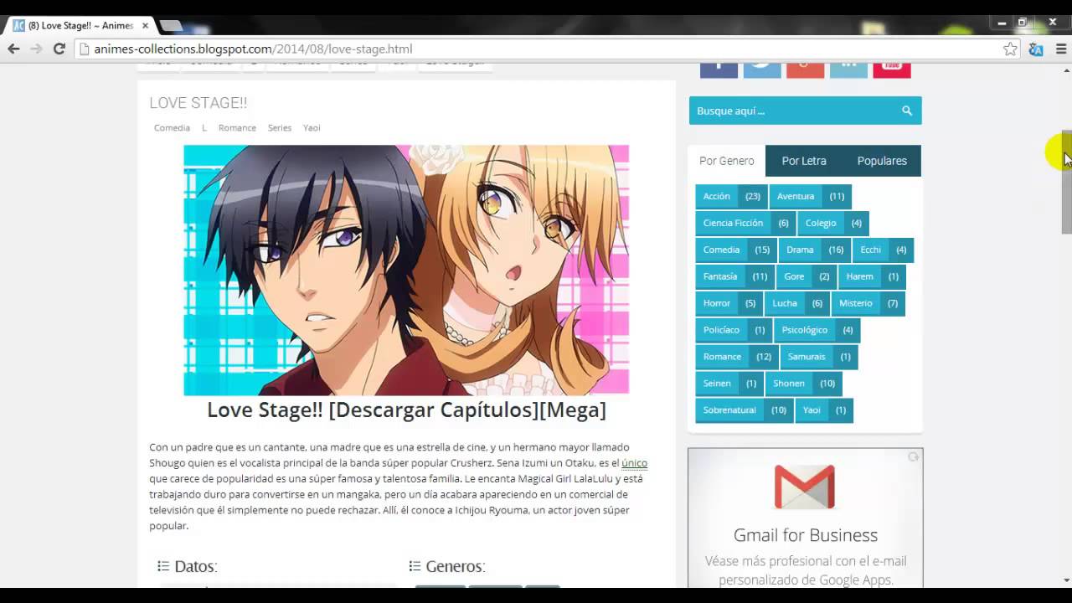Click the Comedia label under post title

pyautogui.click(x=172, y=128)
